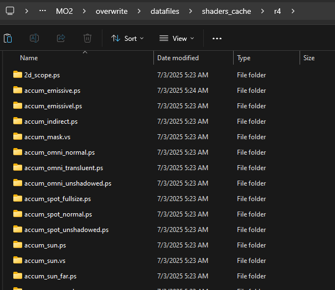This screenshot has width=335, height=290.
Task: Click File folder type of accum_mask.vs
Action: [x=251, y=137]
